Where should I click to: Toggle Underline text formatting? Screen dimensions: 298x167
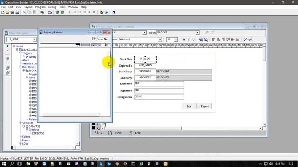pyautogui.click(x=193, y=39)
